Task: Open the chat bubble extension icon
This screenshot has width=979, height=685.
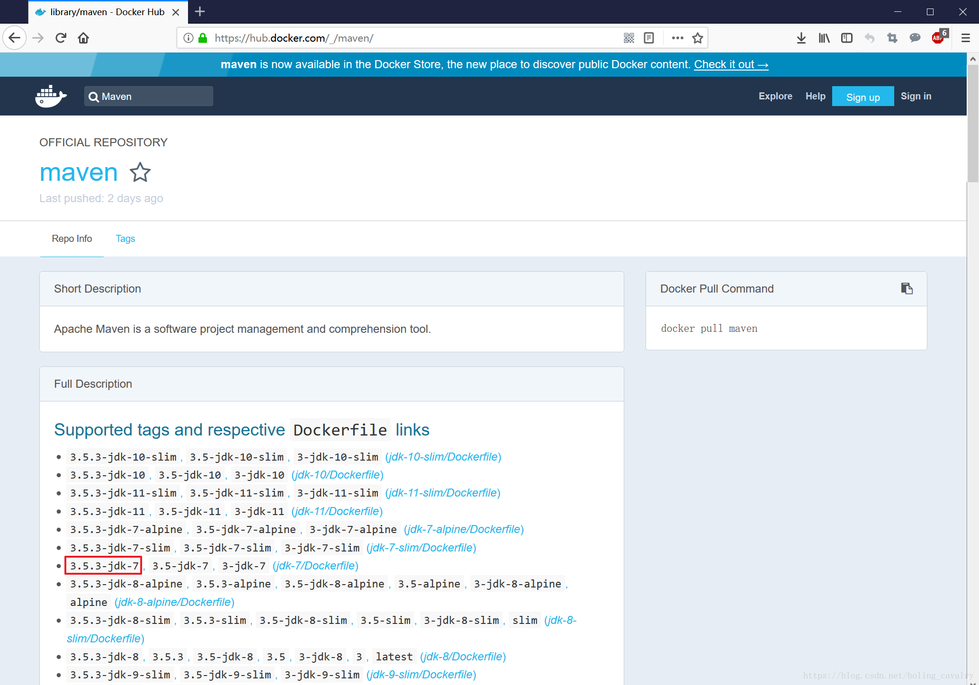Action: coord(915,38)
